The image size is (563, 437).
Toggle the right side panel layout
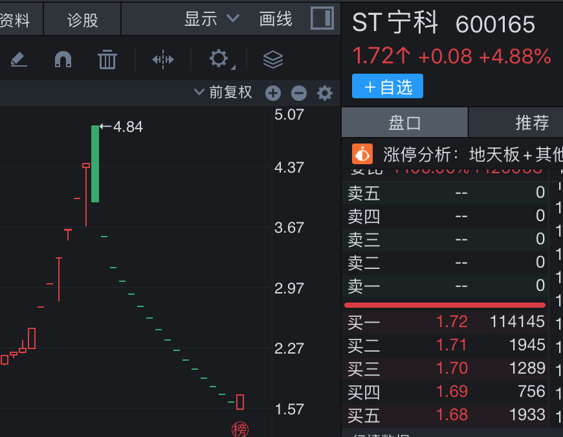coord(322,18)
